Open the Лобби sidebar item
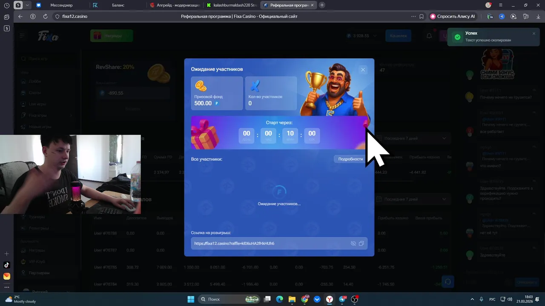 [x=36, y=81]
